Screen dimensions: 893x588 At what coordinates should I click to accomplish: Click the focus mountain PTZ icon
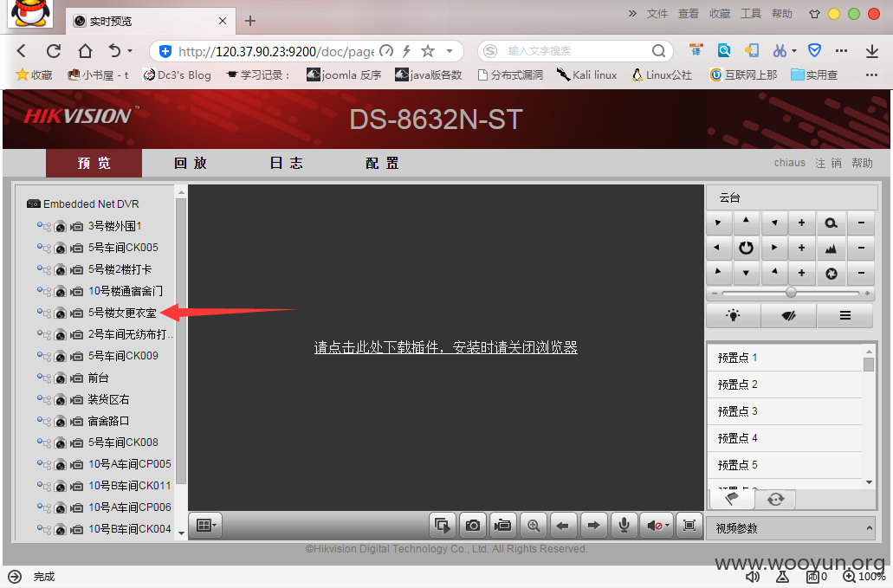831,249
